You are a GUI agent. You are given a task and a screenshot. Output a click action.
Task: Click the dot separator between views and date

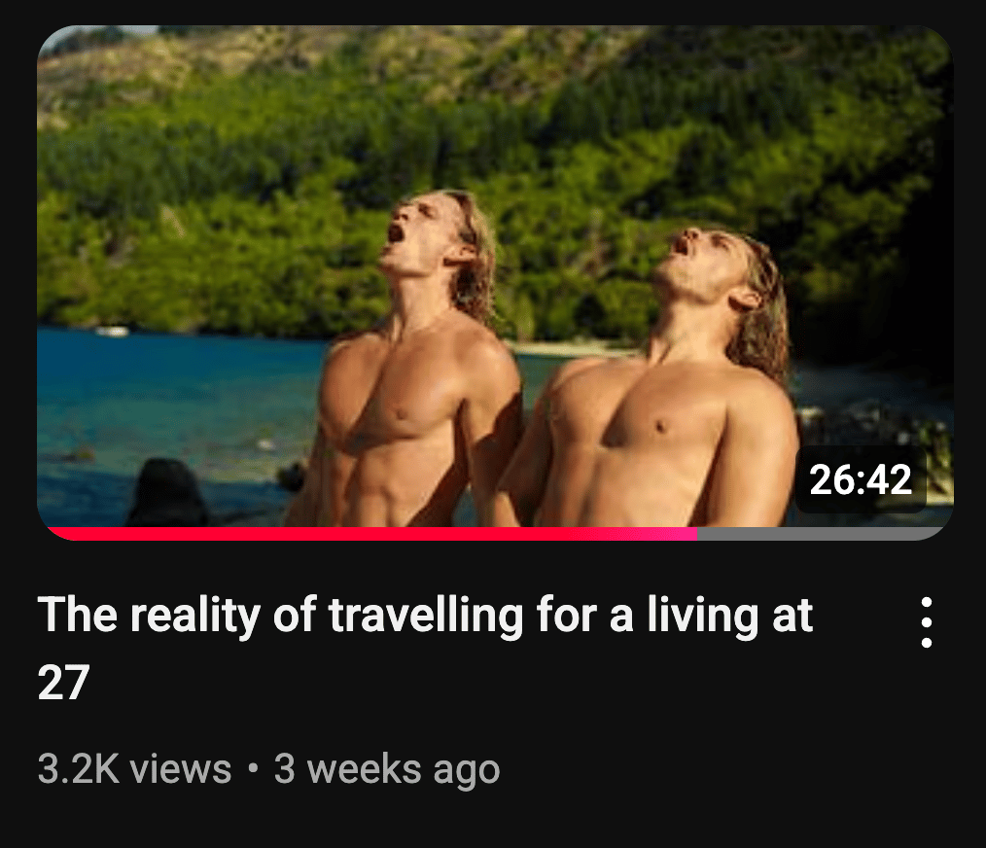click(253, 768)
